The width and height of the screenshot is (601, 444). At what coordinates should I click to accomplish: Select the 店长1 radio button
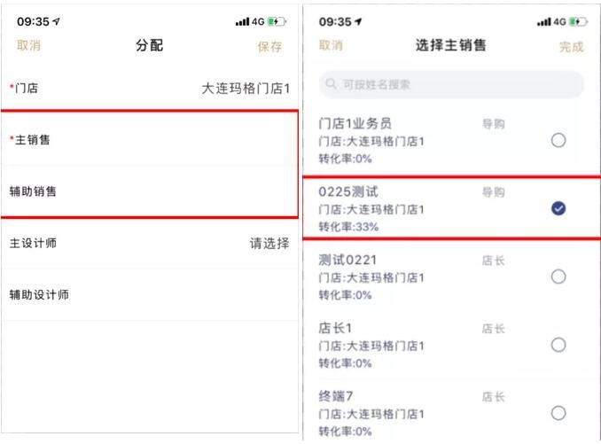pyautogui.click(x=558, y=345)
